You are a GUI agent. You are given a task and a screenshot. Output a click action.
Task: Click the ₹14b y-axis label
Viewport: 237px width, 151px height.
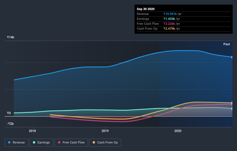pos(11,37)
